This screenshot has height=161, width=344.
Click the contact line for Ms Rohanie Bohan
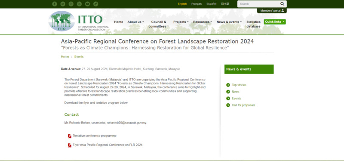[105, 123]
